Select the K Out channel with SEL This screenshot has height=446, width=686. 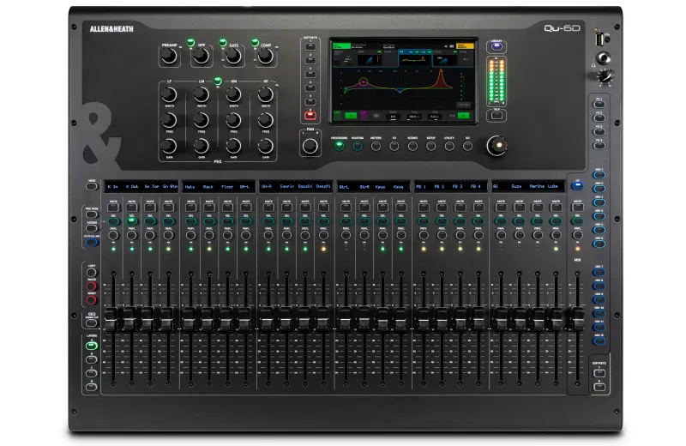click(x=132, y=221)
